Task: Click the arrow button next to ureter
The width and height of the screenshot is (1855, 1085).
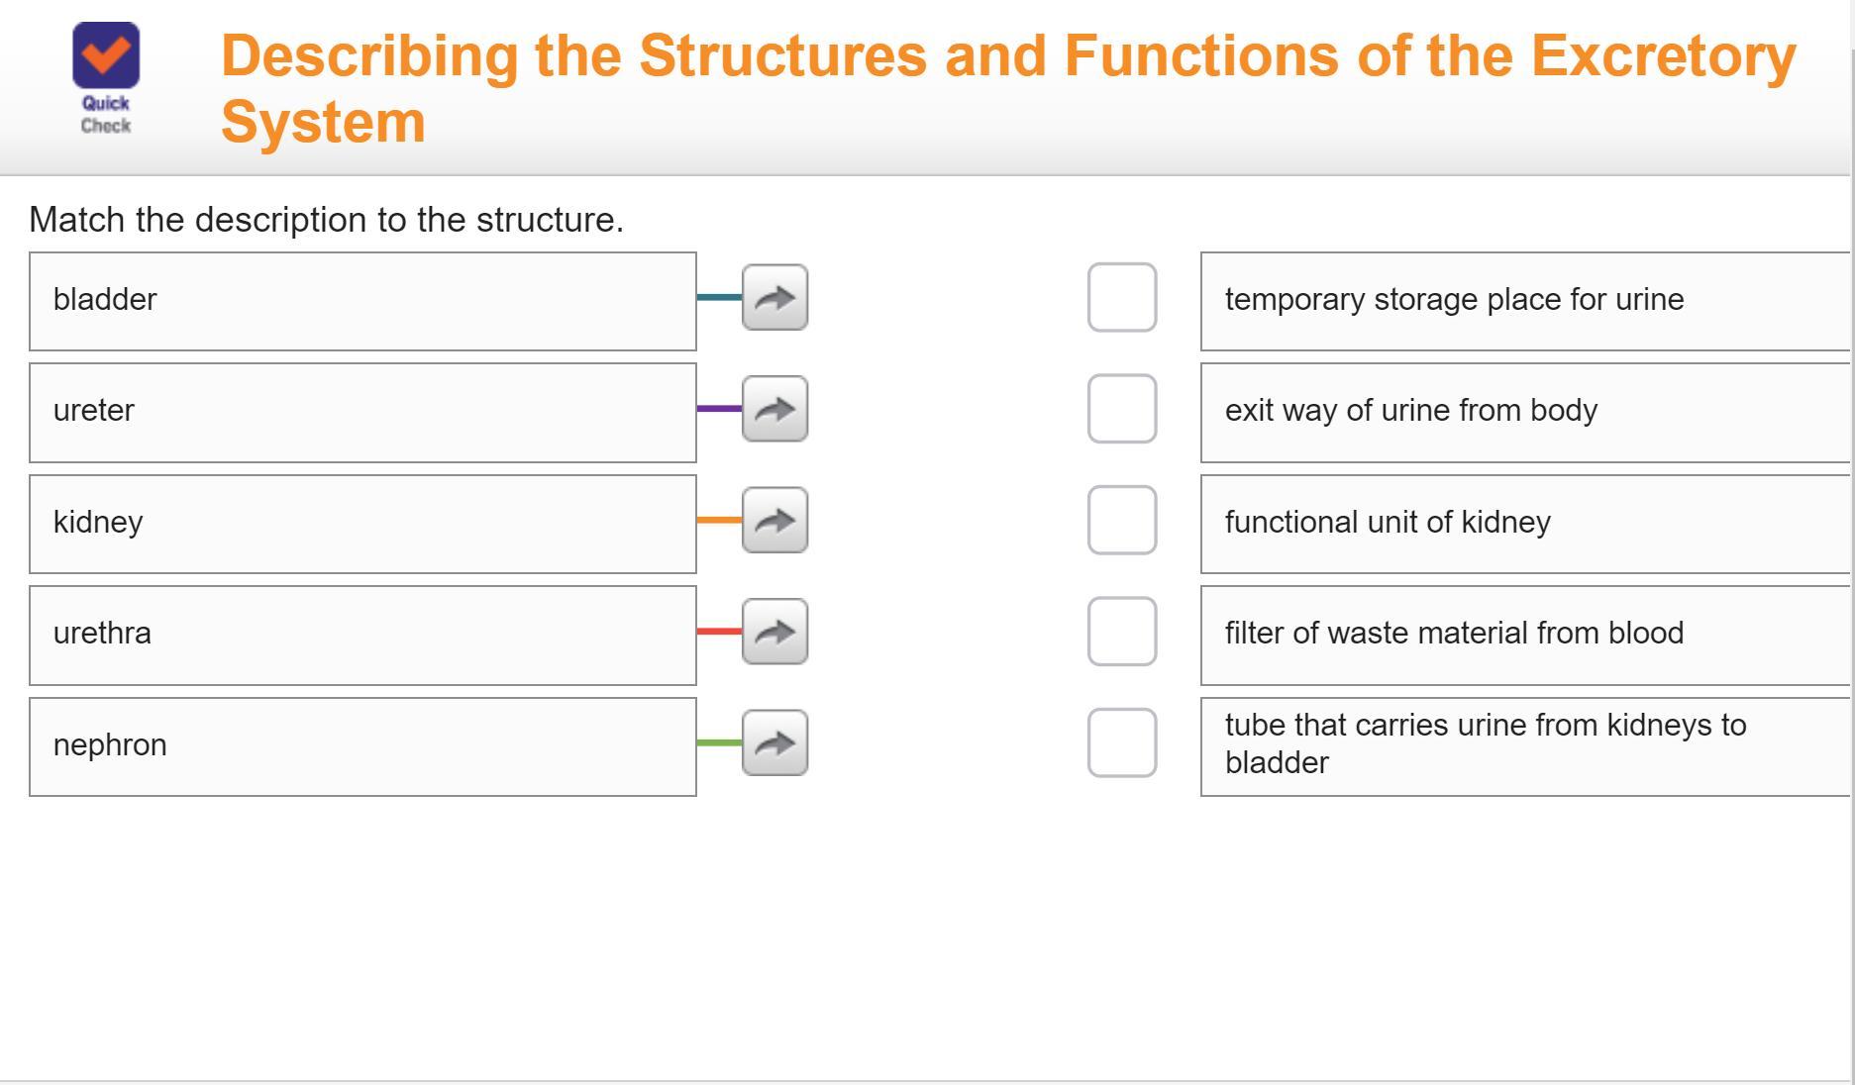Action: pos(774,409)
